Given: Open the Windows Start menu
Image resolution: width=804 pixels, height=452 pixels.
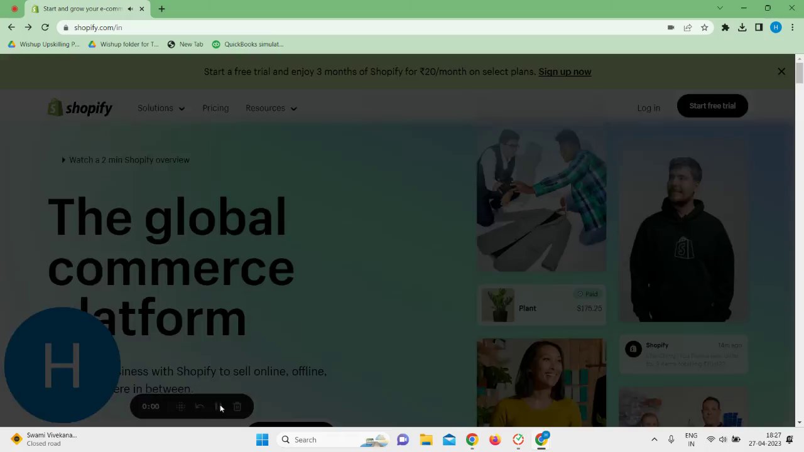Looking at the screenshot, I should click(263, 440).
